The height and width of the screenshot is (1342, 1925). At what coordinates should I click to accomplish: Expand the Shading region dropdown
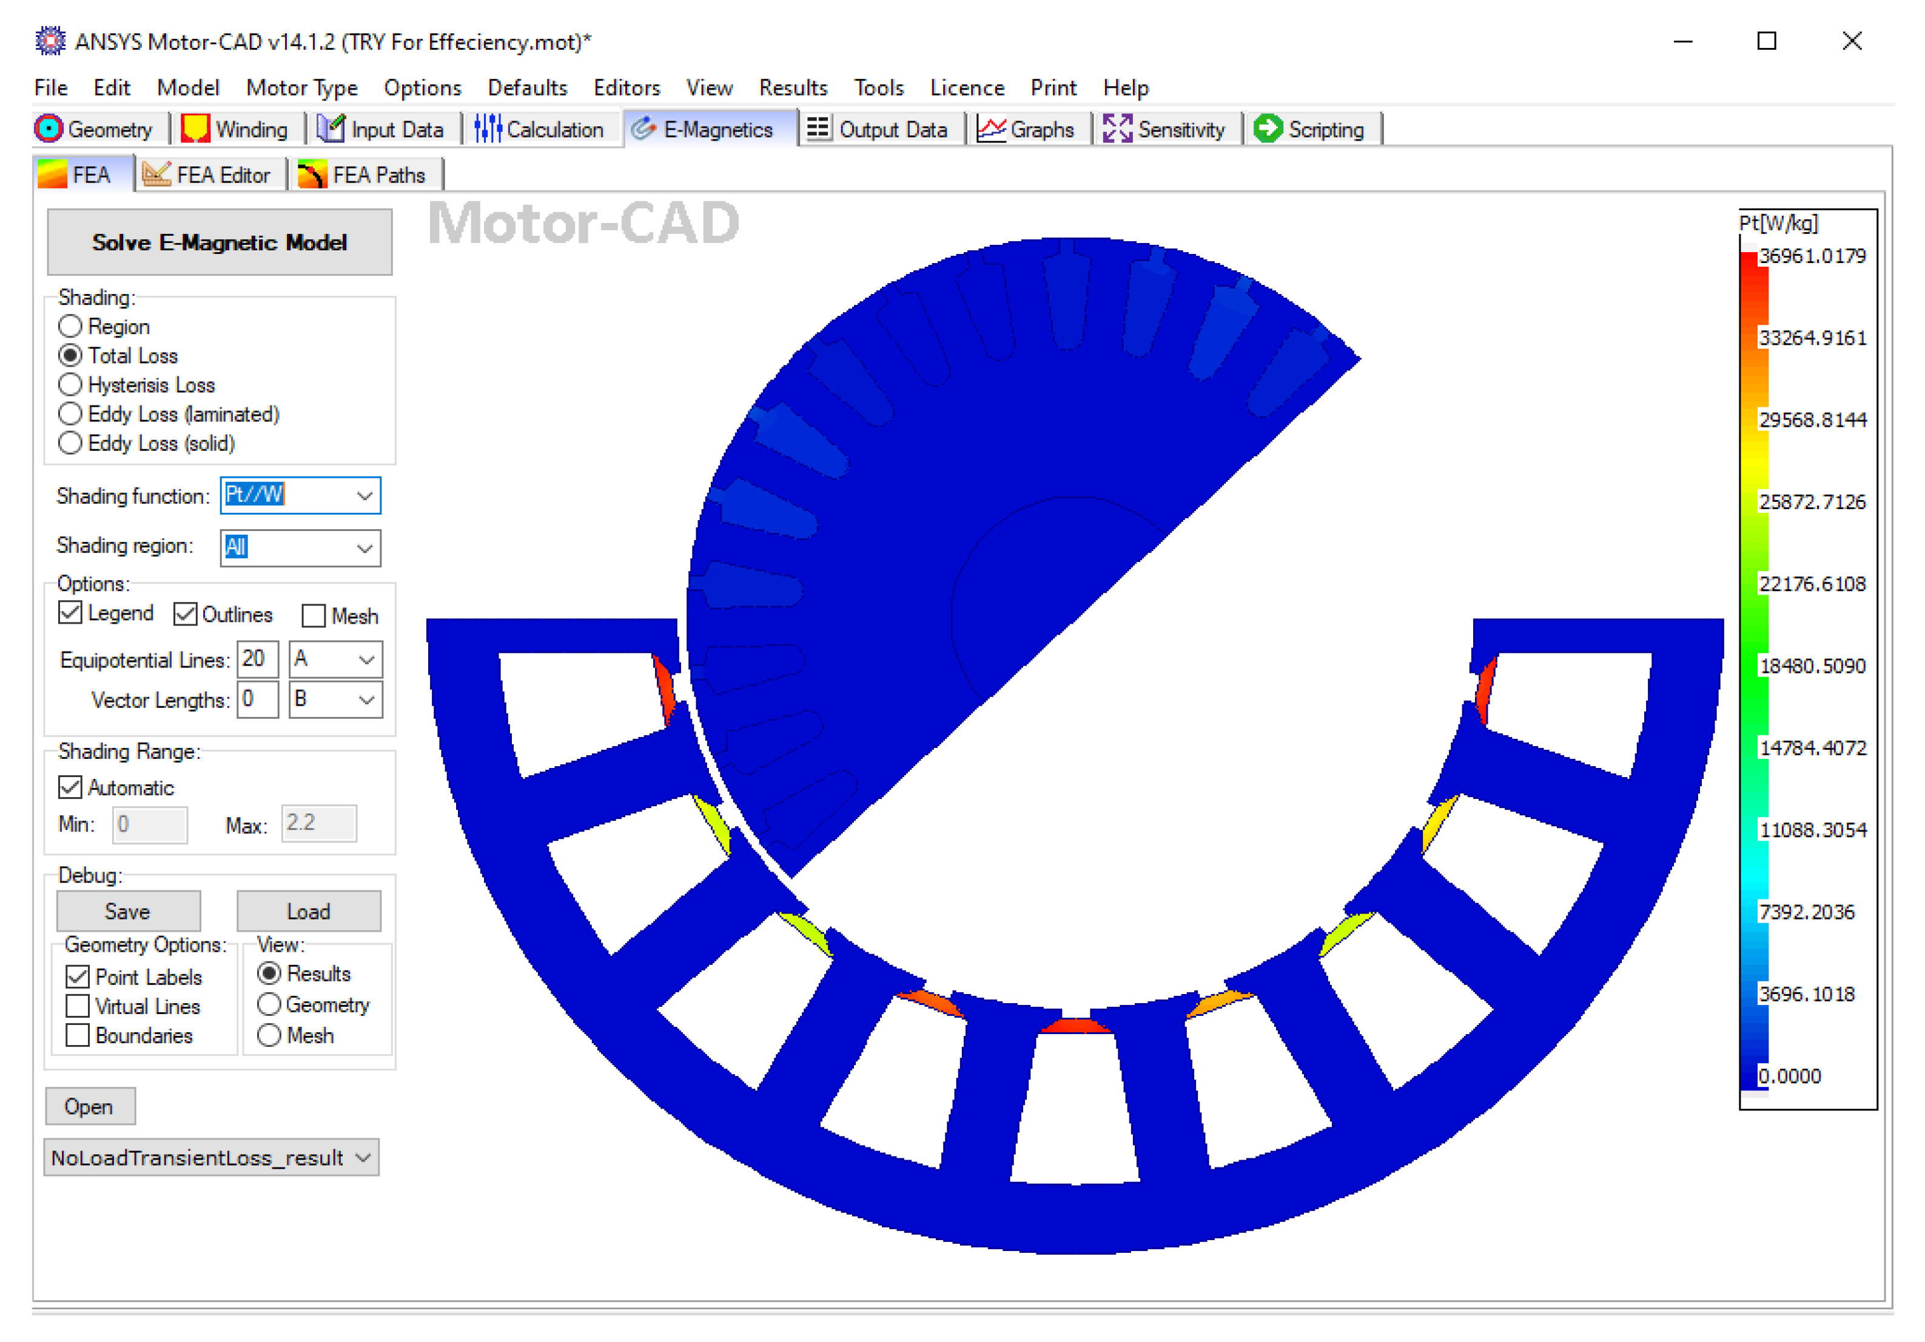[365, 548]
